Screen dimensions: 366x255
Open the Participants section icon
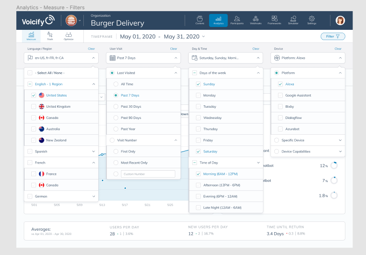(237, 20)
